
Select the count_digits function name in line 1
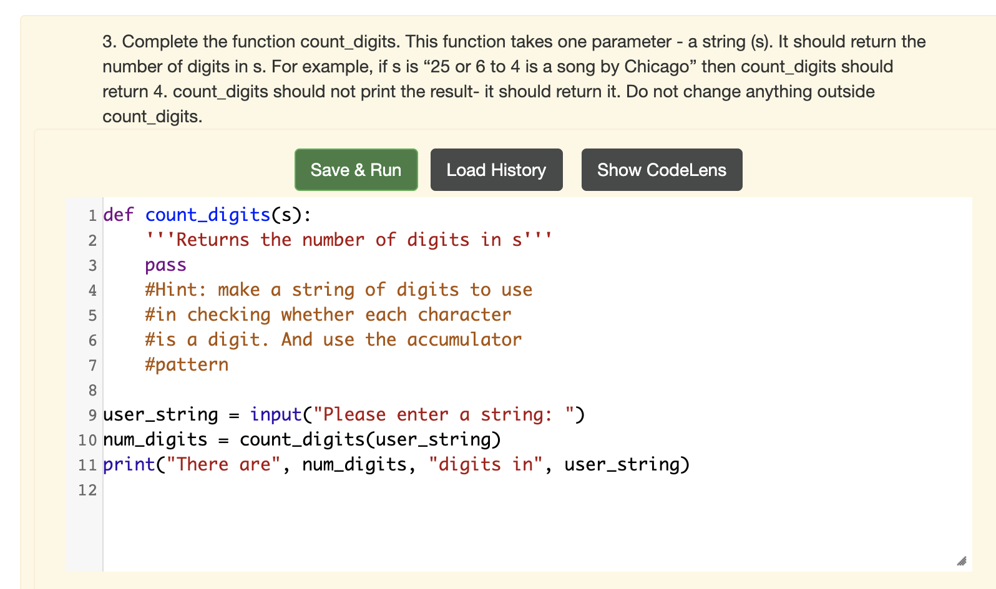click(x=207, y=215)
